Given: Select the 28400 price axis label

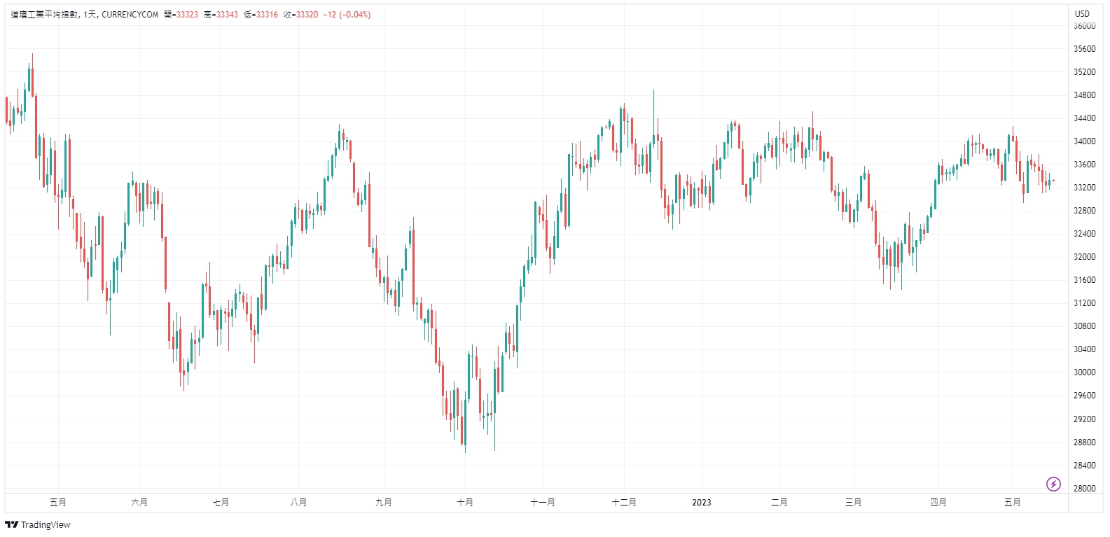Looking at the screenshot, I should click(1084, 466).
